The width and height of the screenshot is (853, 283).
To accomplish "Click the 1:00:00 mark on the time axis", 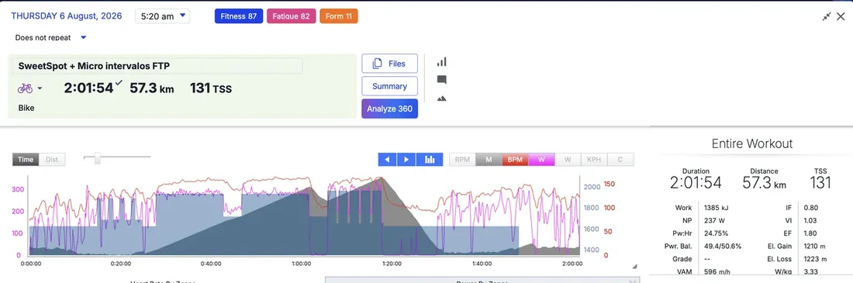I will (301, 264).
